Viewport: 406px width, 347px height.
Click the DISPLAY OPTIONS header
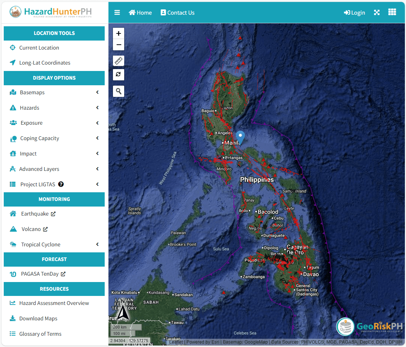(54, 78)
